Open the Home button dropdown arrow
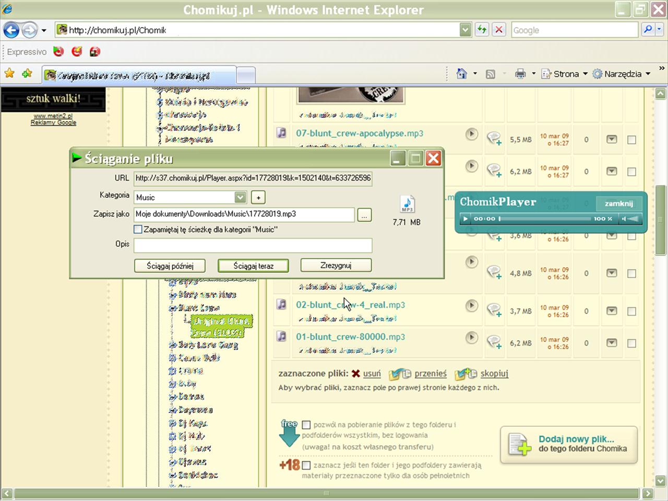Screen dimensions: 668x501 click(475, 74)
